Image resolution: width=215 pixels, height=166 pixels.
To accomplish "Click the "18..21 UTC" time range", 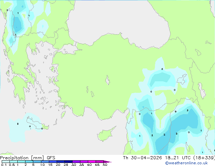I will pyautogui.click(x=178, y=158).
